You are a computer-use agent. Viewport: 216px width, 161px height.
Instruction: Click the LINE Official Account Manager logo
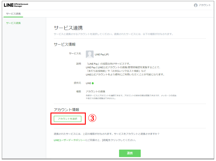tap(16, 5)
